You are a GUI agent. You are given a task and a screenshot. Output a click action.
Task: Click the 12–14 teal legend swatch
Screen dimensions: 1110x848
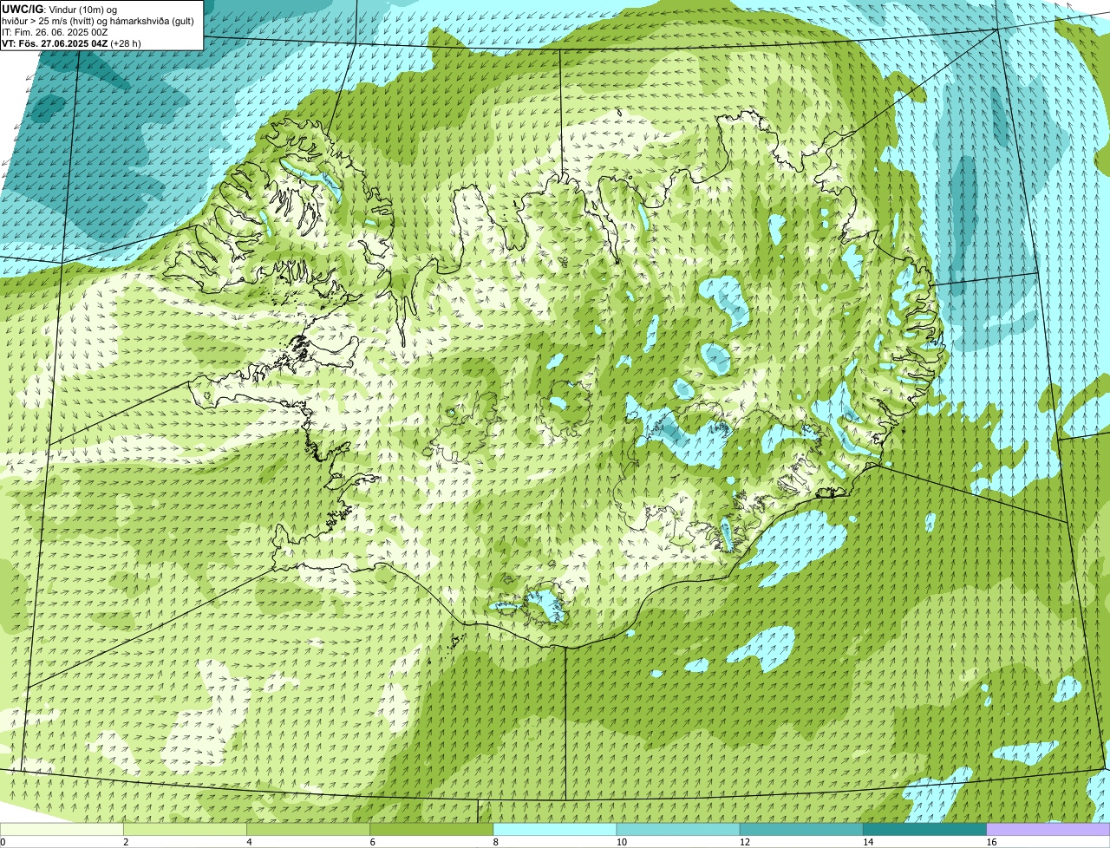click(801, 830)
